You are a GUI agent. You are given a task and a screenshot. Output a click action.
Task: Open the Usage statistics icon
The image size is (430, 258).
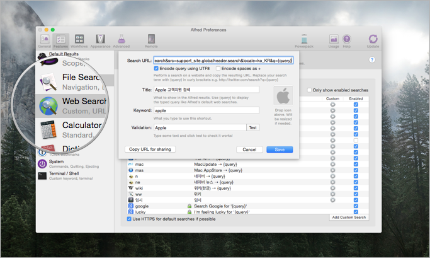pyautogui.click(x=334, y=41)
